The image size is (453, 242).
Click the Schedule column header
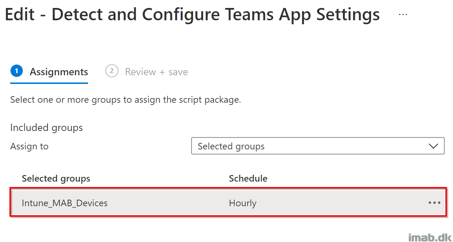coord(248,178)
